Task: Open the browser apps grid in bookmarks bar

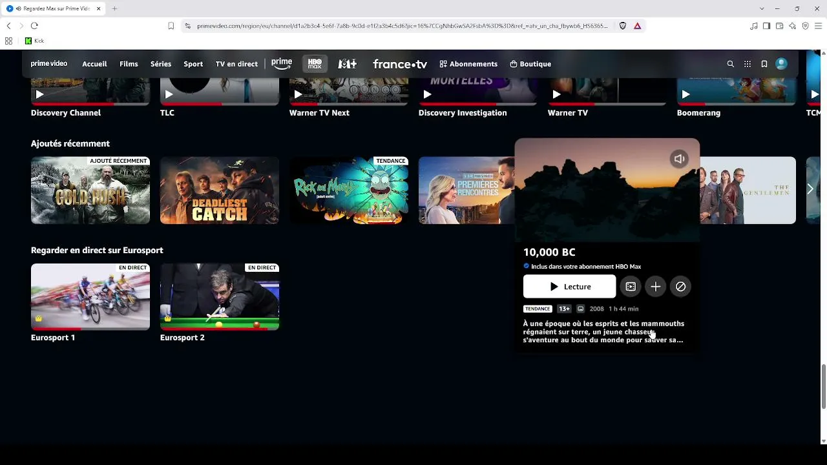Action: click(x=8, y=41)
